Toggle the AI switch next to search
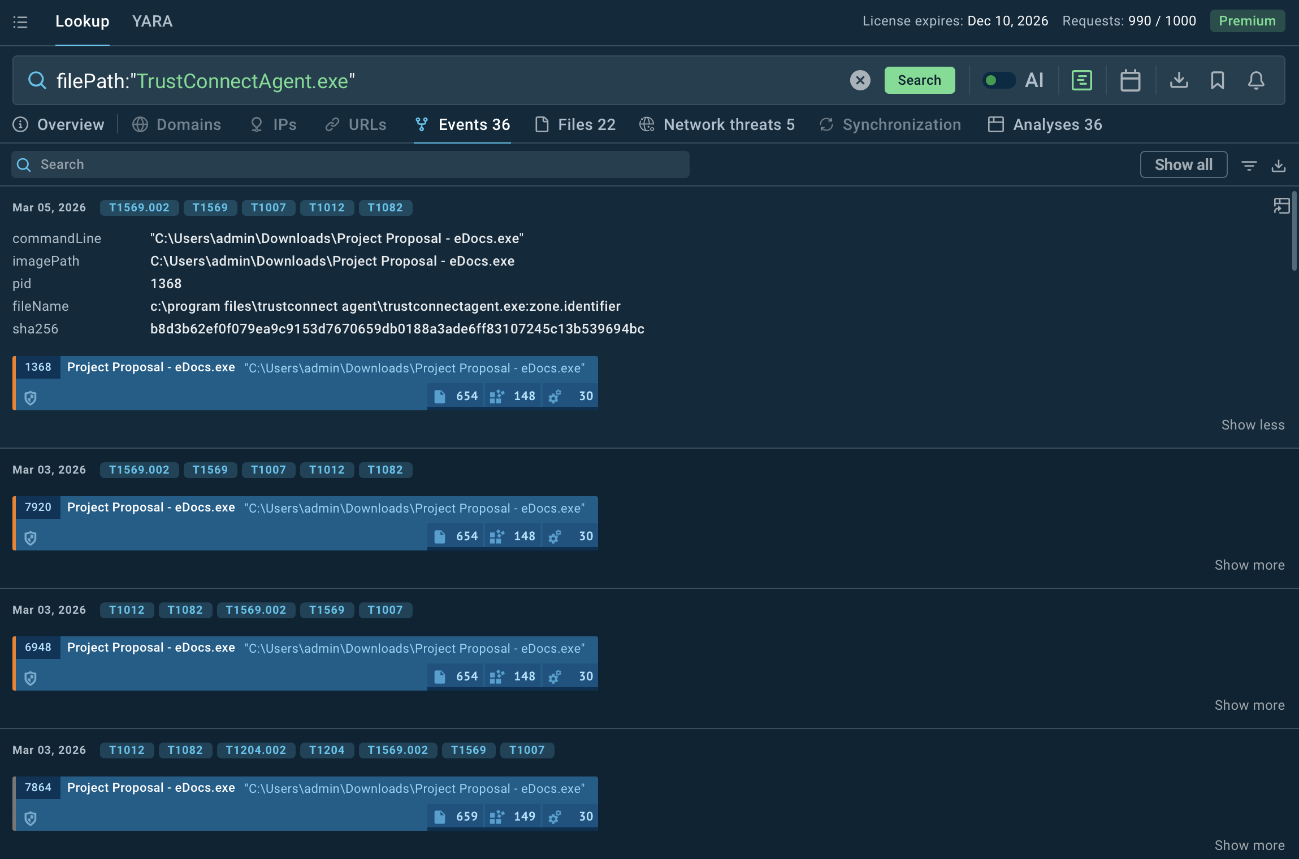1299x859 pixels. click(999, 80)
